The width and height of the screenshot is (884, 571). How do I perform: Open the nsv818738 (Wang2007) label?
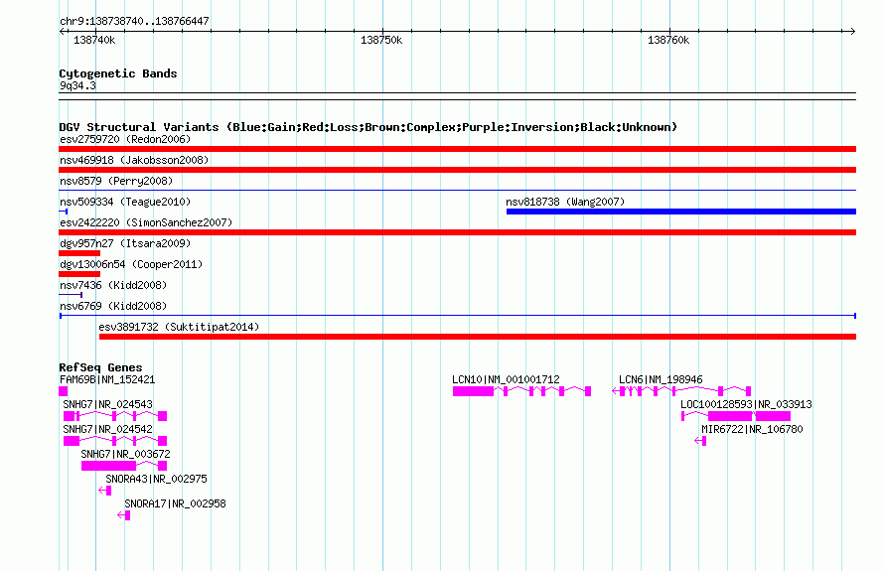tap(565, 202)
